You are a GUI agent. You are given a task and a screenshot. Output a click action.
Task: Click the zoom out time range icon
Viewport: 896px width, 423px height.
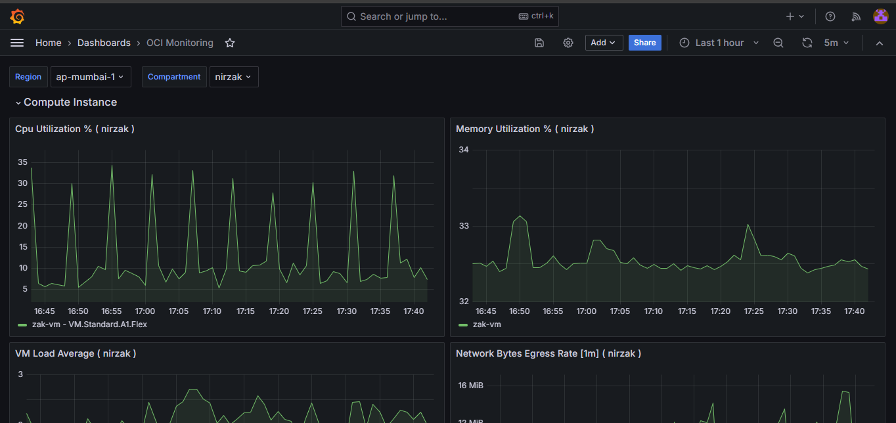[x=778, y=43]
